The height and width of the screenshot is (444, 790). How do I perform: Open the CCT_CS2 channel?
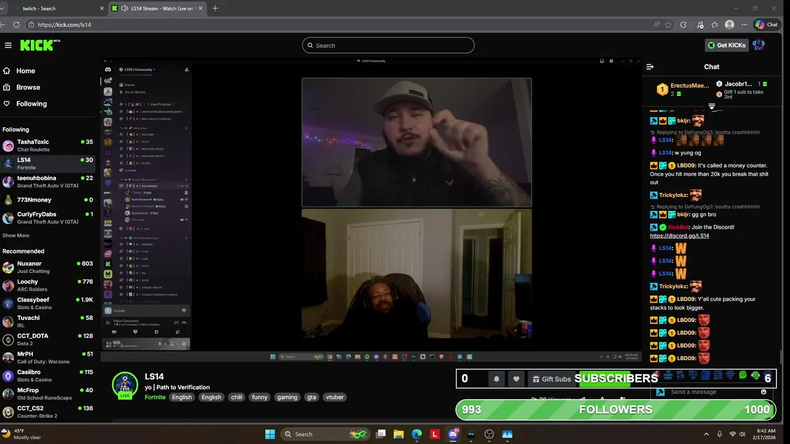[x=48, y=411]
